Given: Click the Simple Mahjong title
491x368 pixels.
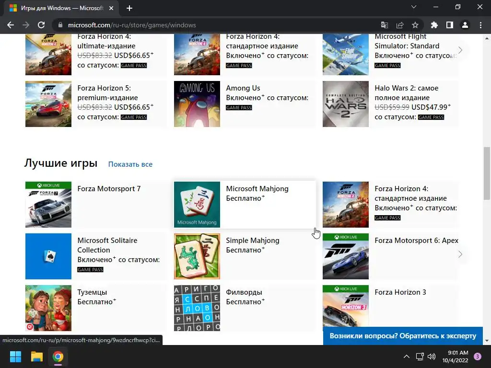Looking at the screenshot, I should (252, 241).
